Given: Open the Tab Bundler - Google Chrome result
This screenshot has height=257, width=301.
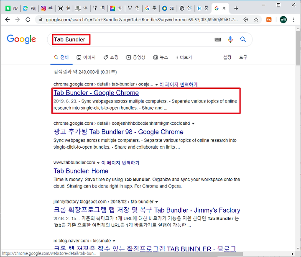Looking at the screenshot, I should tap(96, 93).
